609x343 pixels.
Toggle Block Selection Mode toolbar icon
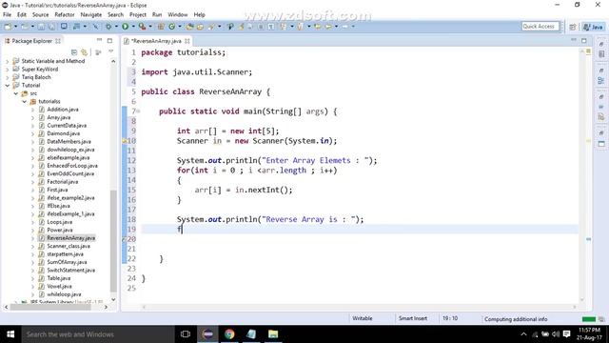[261, 27]
